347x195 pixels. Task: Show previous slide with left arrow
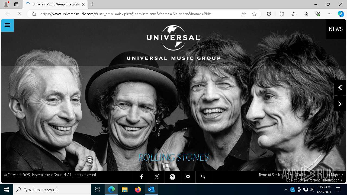(340, 87)
